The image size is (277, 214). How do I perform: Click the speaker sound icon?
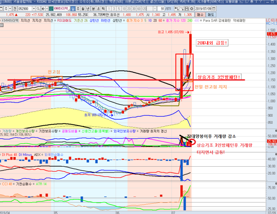point(43,9)
